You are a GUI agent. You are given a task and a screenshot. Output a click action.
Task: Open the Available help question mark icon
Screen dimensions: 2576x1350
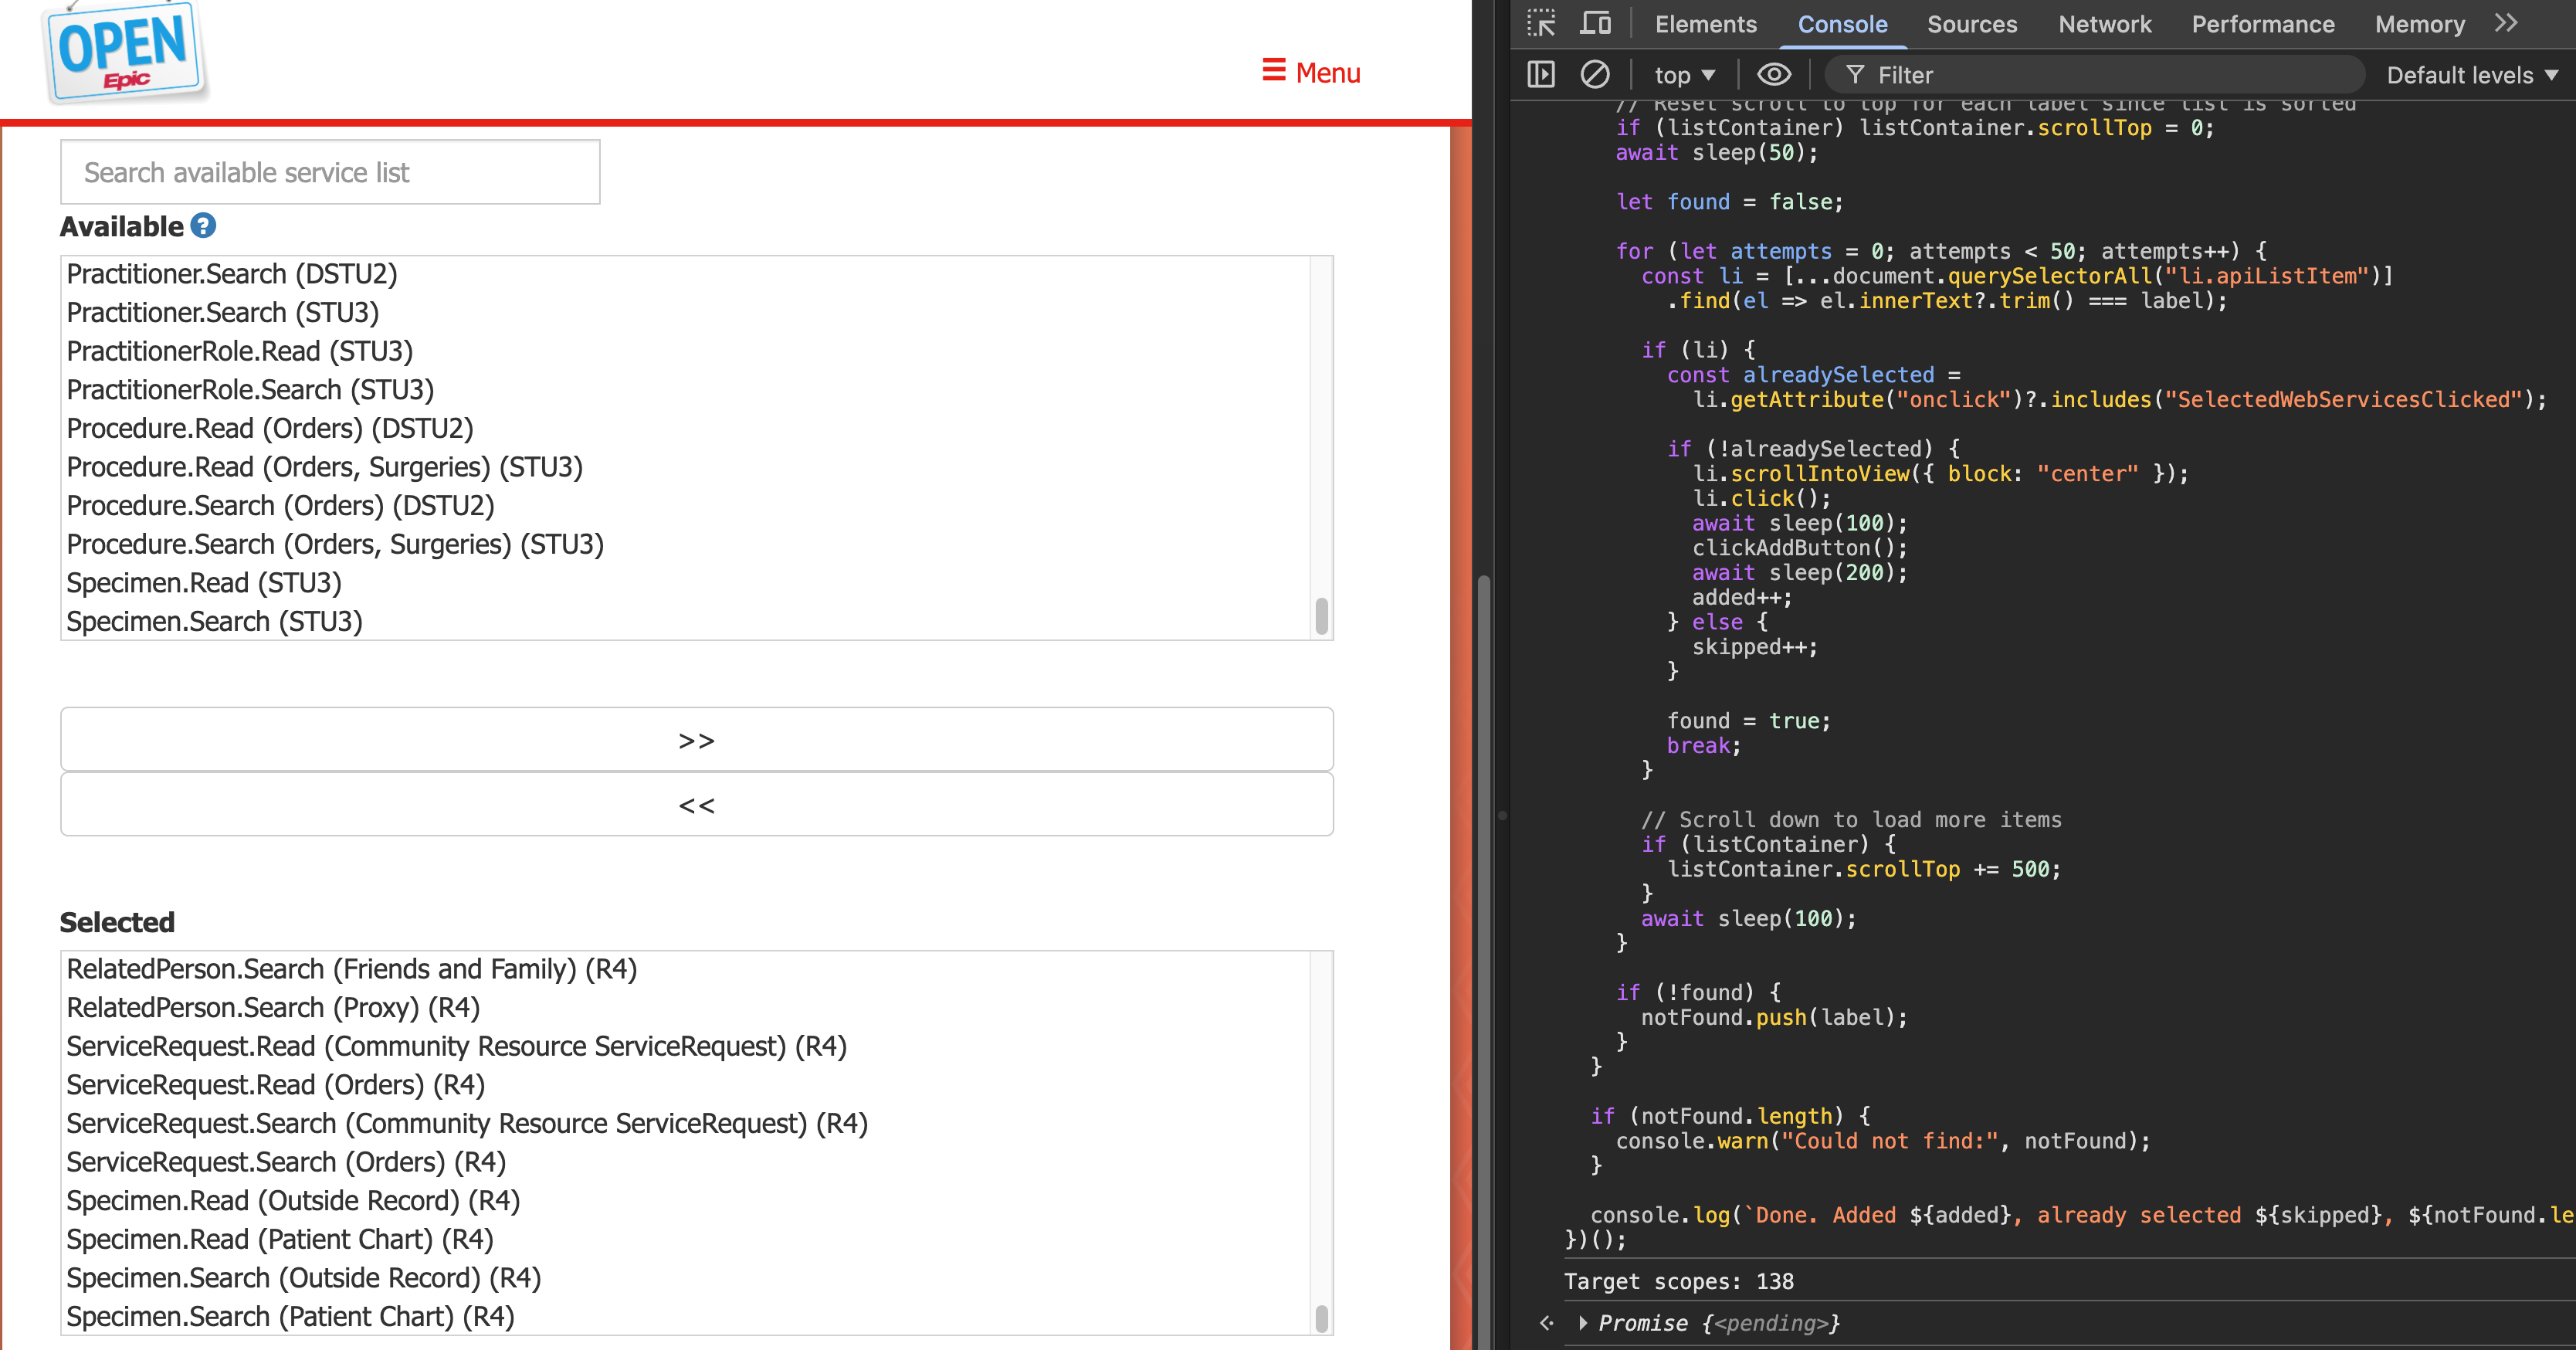203,226
